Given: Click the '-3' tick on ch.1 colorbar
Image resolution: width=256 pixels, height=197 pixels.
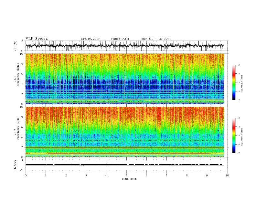Looking at the screenshot, I should [x=238, y=65].
